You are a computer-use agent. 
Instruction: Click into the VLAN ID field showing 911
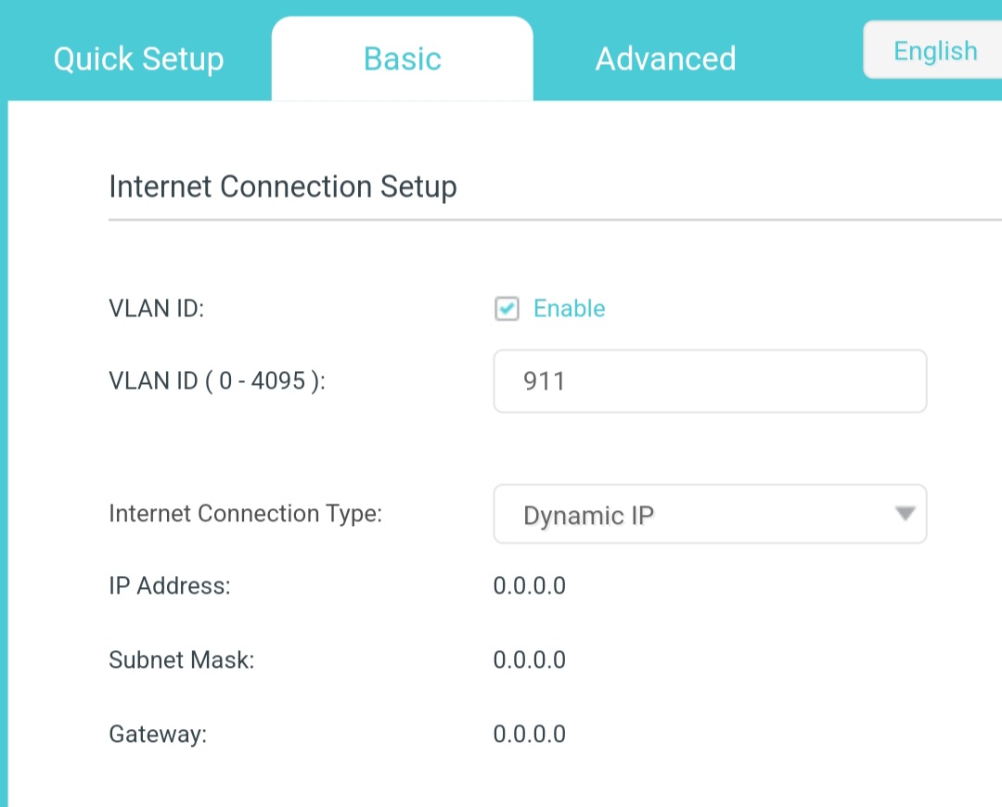[710, 381]
